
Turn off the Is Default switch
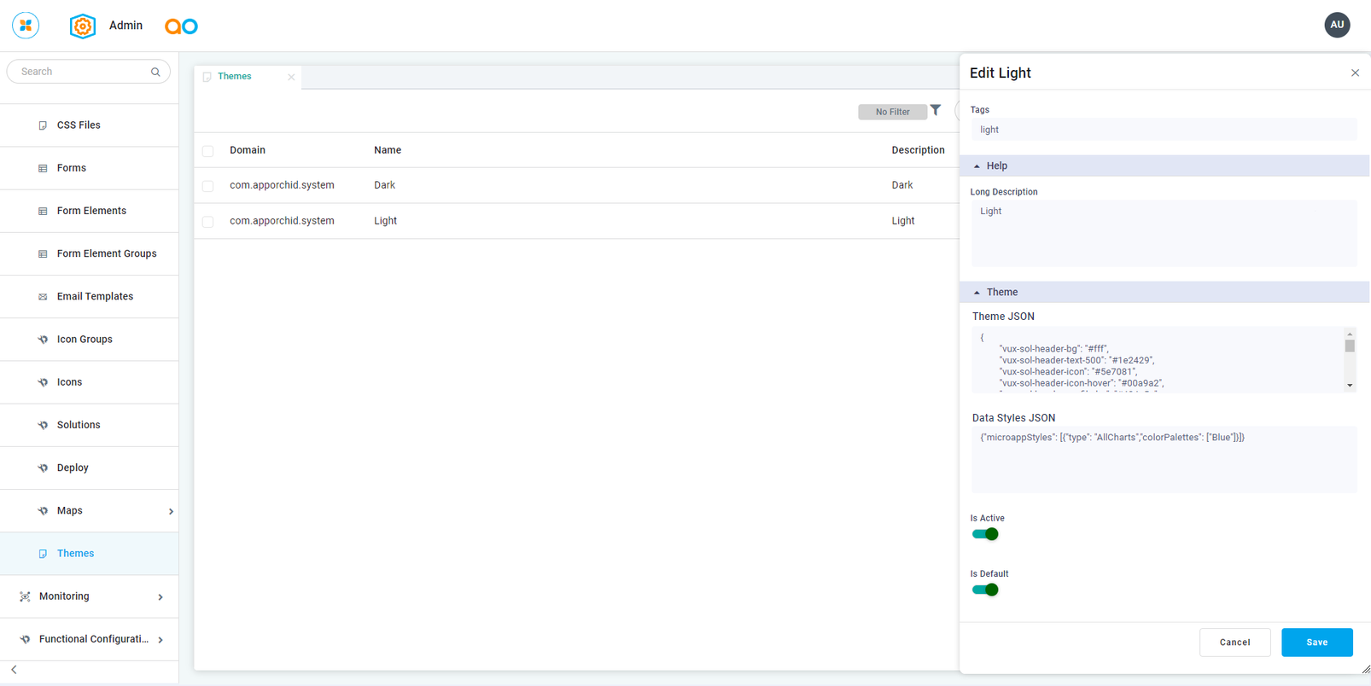985,590
